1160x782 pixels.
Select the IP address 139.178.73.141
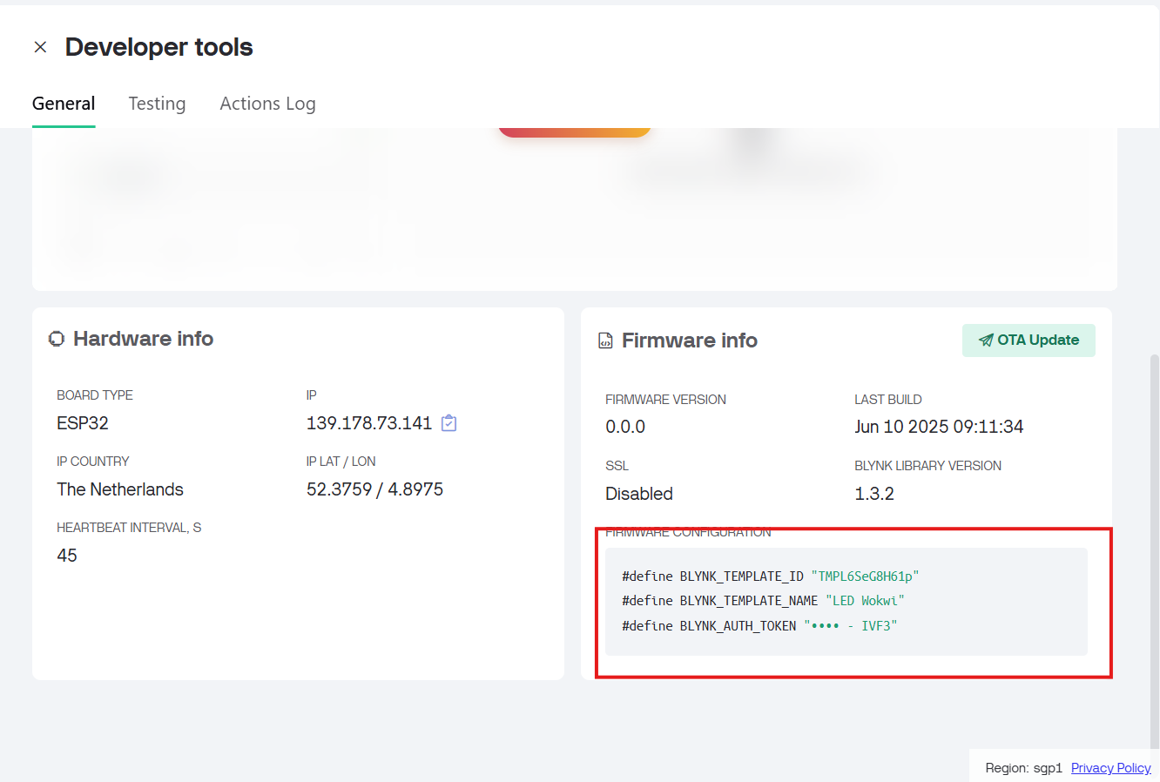(369, 423)
